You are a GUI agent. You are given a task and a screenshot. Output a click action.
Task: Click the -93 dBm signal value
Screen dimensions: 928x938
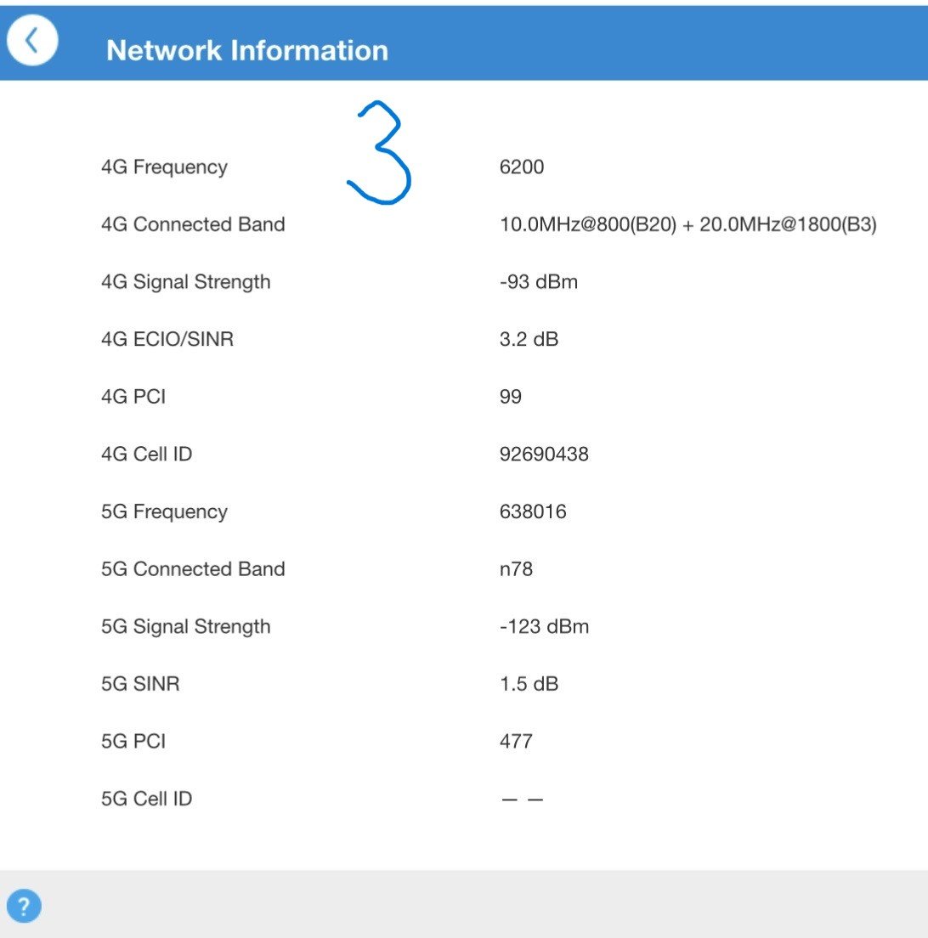click(539, 282)
